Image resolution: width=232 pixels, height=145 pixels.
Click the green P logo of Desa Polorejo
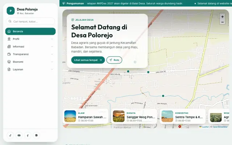(11, 11)
